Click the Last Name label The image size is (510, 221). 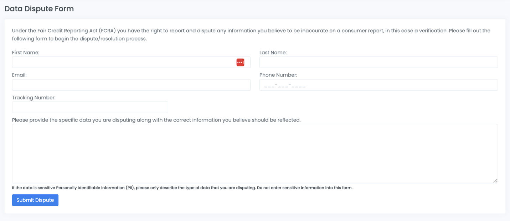(x=272, y=52)
